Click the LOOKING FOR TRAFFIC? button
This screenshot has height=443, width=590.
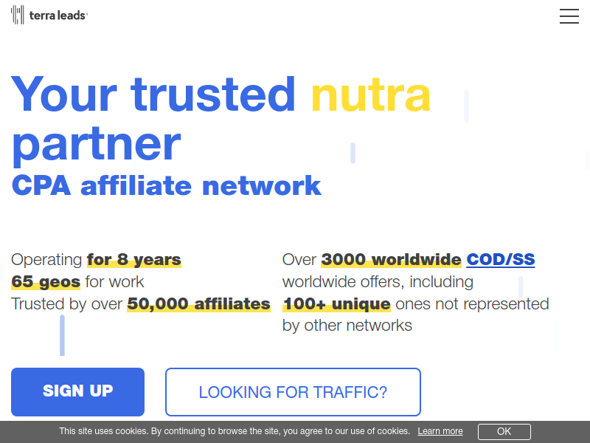click(x=293, y=392)
